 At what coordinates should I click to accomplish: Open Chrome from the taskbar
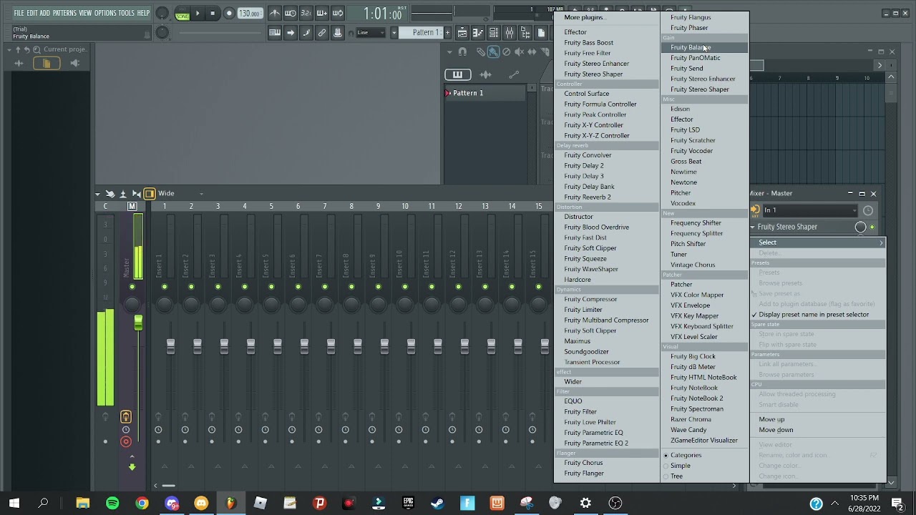coord(142,504)
